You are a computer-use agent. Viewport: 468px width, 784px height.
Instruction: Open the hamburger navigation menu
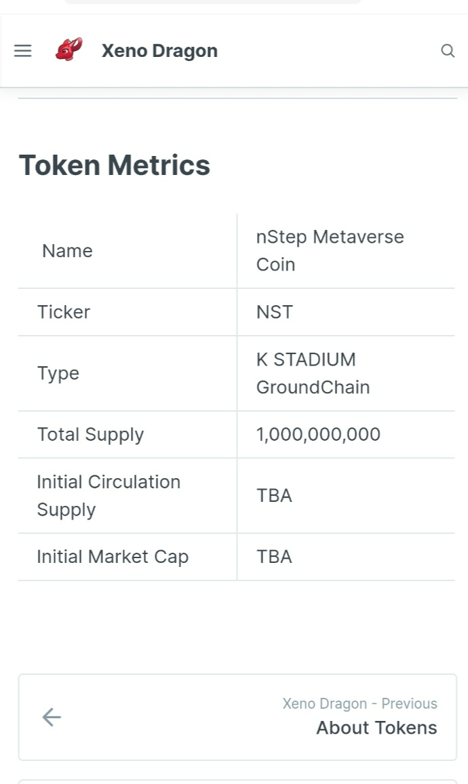click(x=22, y=50)
